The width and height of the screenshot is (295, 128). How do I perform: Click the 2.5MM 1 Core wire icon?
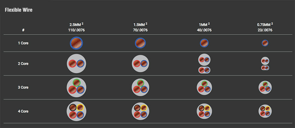pos(76,43)
